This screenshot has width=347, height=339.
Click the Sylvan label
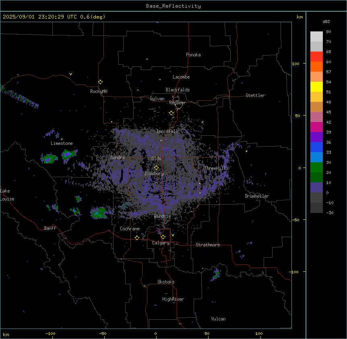point(157,99)
